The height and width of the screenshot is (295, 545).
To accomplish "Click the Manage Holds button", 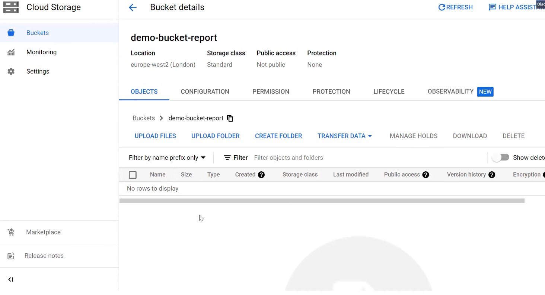I will (x=414, y=136).
